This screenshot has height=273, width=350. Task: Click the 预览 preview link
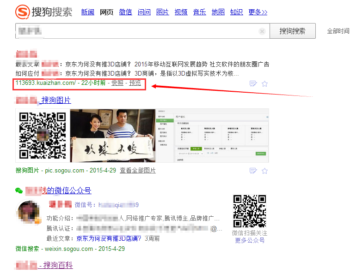(x=135, y=83)
